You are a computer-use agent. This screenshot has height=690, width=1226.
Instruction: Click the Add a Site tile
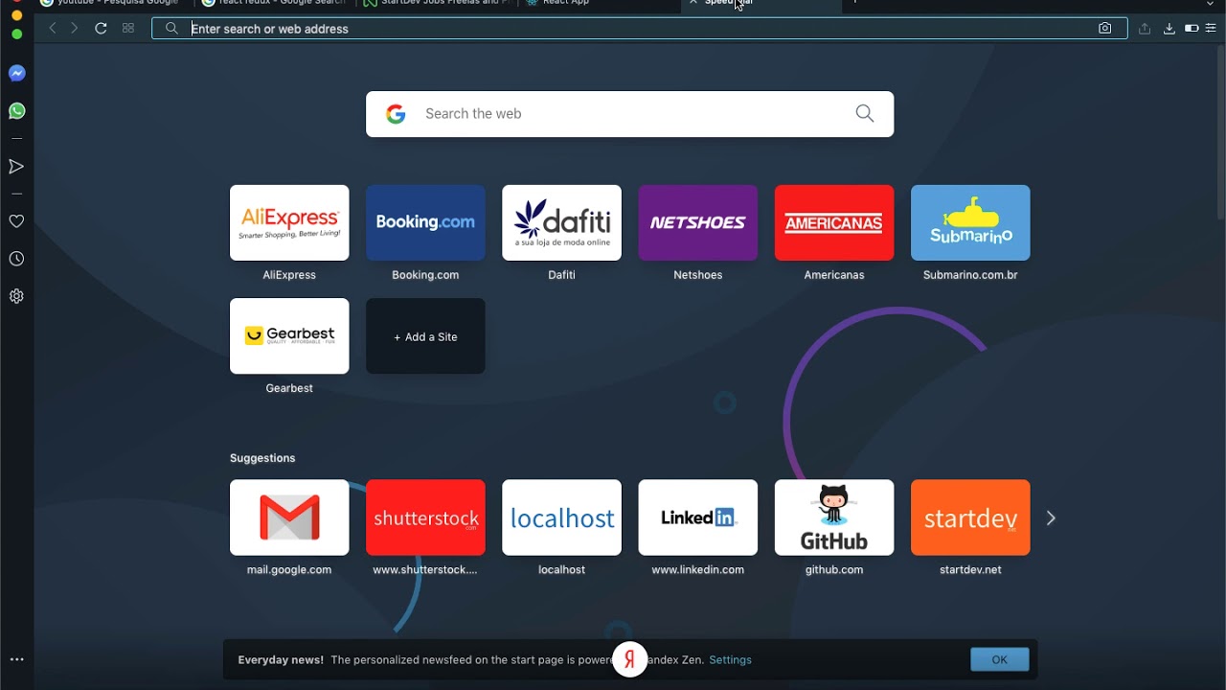(x=425, y=336)
